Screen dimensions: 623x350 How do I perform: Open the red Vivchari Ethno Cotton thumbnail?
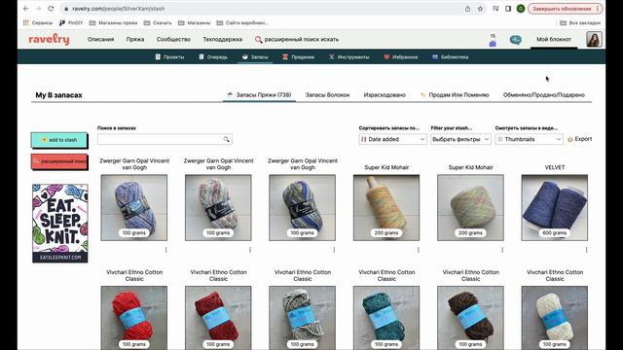(x=134, y=318)
